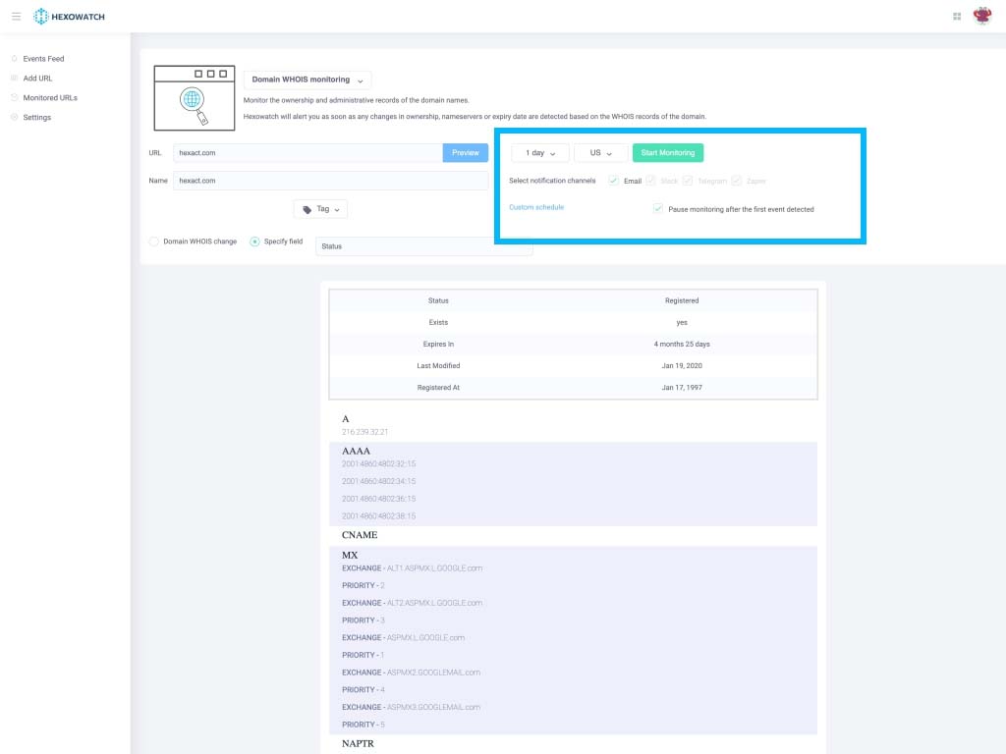Click the Name input field

tap(330, 181)
